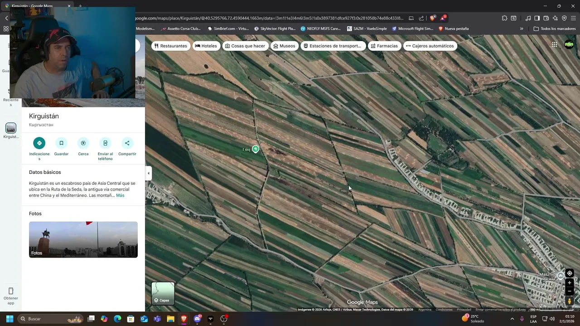580x326 pixels.
Task: Click the Condiciones footer link
Action: click(444, 310)
